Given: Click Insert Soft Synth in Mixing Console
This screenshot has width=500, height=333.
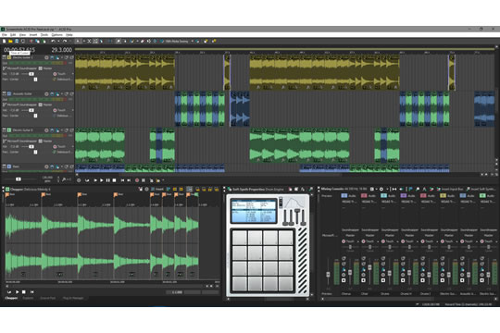Looking at the screenshot, I should (x=481, y=190).
